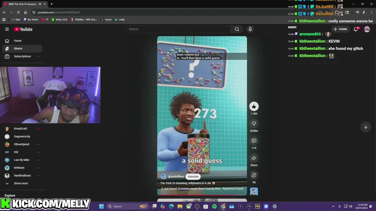376x211 pixels.
Task: Open File Explorer from the taskbar
Action: click(x=180, y=206)
